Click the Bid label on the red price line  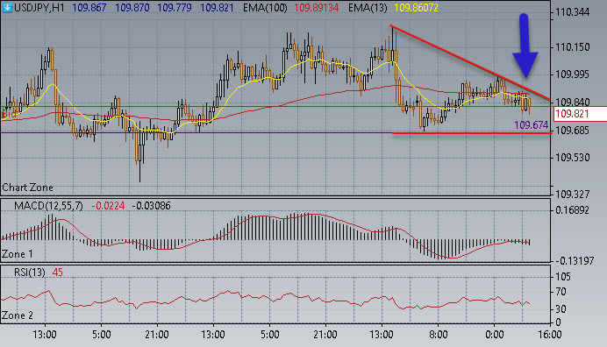[x=9, y=115]
